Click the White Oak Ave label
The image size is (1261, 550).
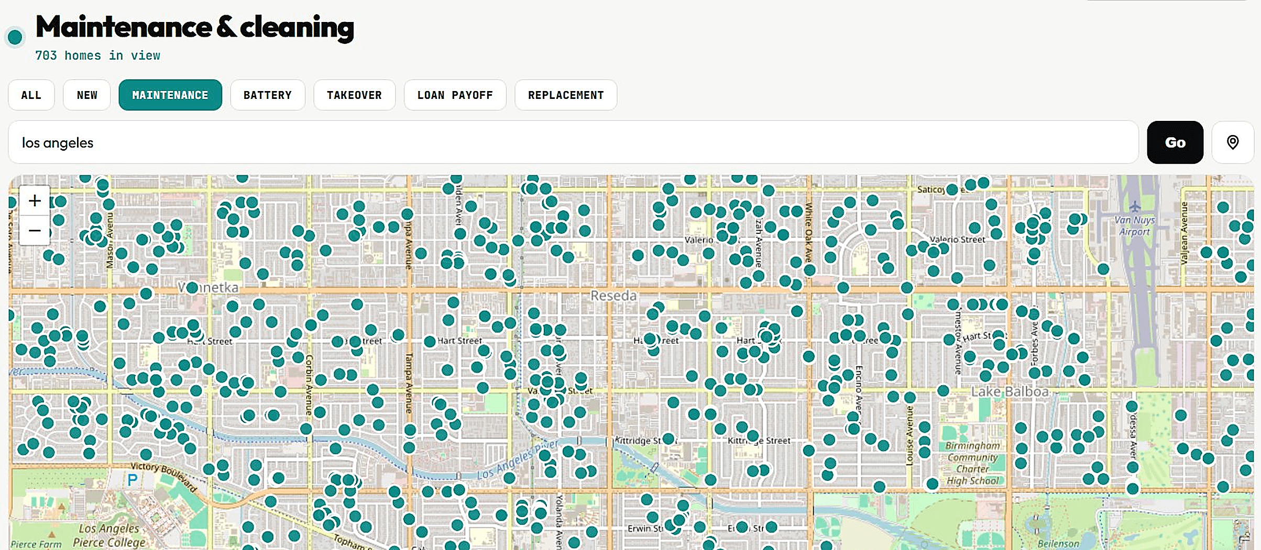click(808, 232)
